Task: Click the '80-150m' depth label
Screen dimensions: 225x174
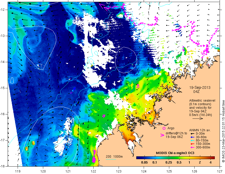Action: (202, 140)
